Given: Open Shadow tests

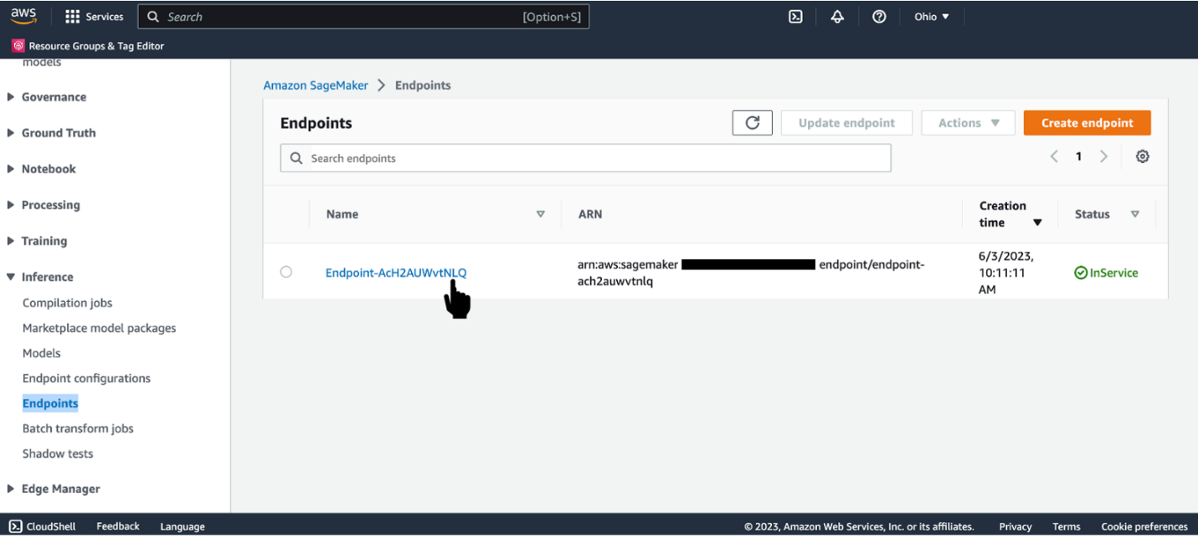Looking at the screenshot, I should tap(58, 453).
